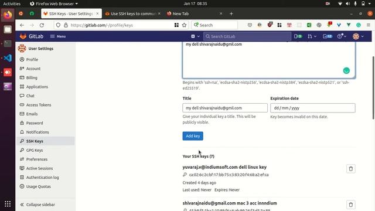Focus the SSH key Title field

225,108
